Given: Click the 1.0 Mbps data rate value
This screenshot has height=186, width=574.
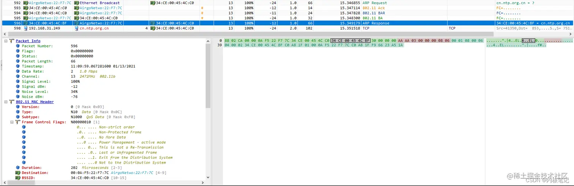Looking at the screenshot, I should tap(88, 71).
